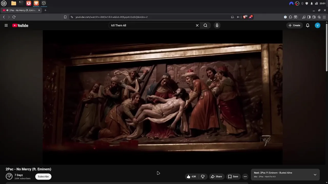Open the Create button
The height and width of the screenshot is (184, 328).
tap(294, 25)
